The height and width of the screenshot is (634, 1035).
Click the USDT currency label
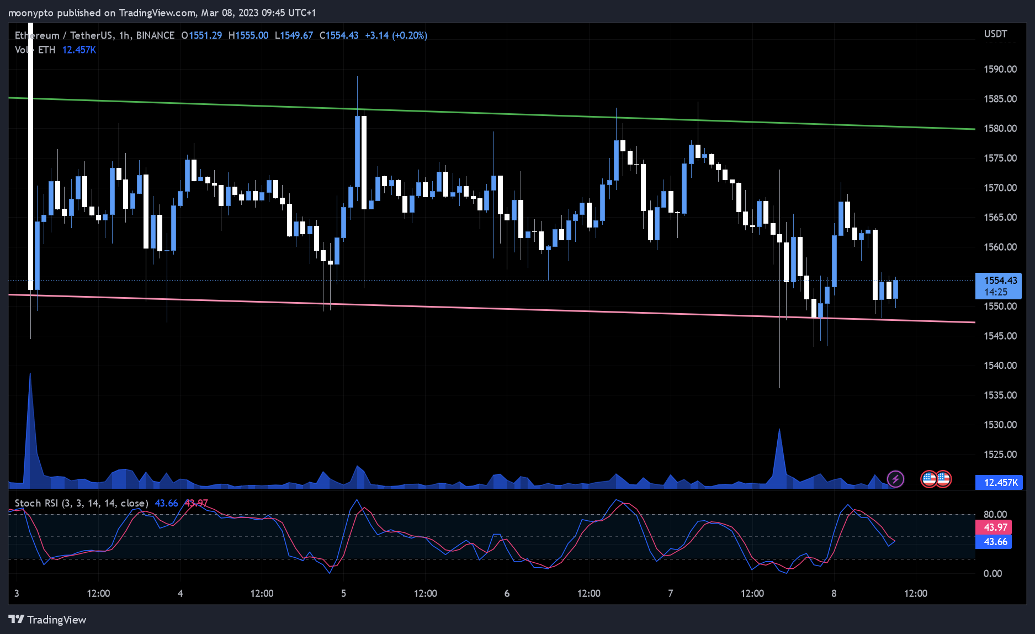(995, 34)
